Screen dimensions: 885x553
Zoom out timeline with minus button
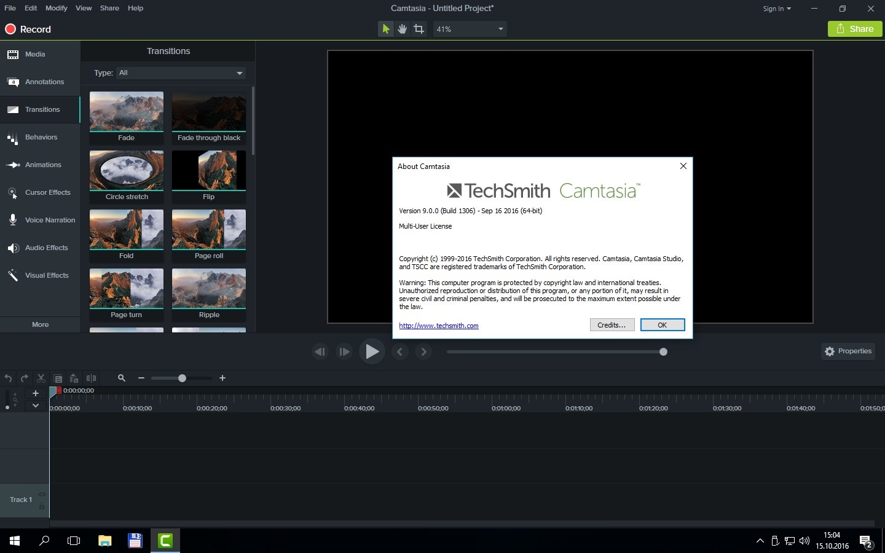tap(141, 378)
